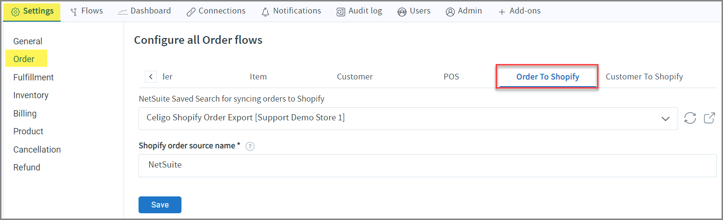
Task: Click the Notifications bell icon
Action: (265, 12)
